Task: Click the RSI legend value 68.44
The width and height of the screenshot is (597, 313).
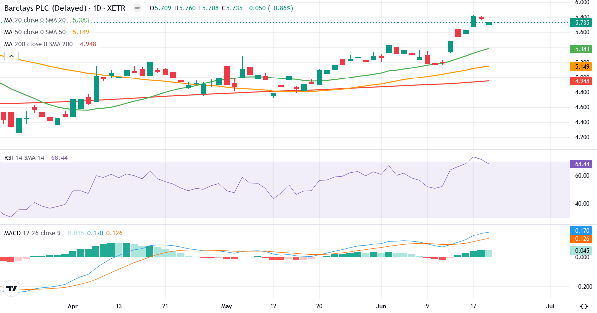Action: pos(59,158)
